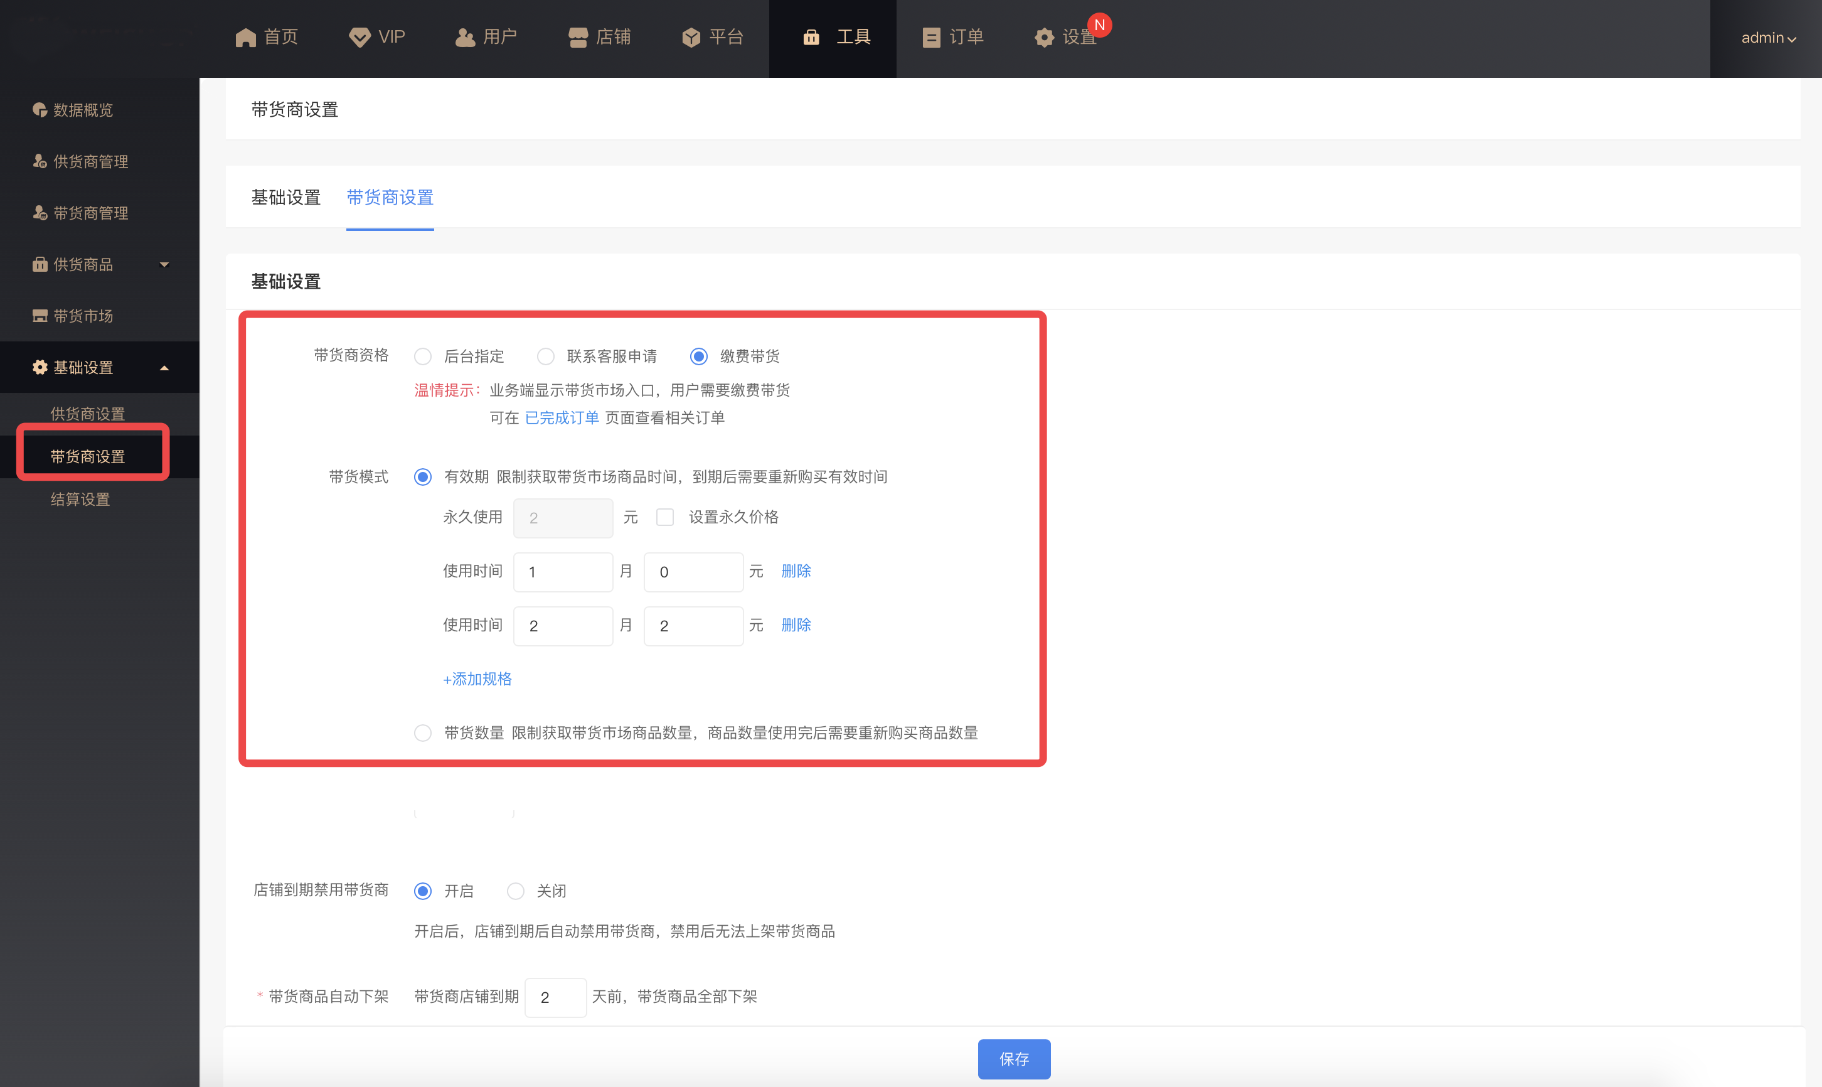Select 关闭 for store expiry disabling
Image resolution: width=1822 pixels, height=1087 pixels.
coord(515,891)
